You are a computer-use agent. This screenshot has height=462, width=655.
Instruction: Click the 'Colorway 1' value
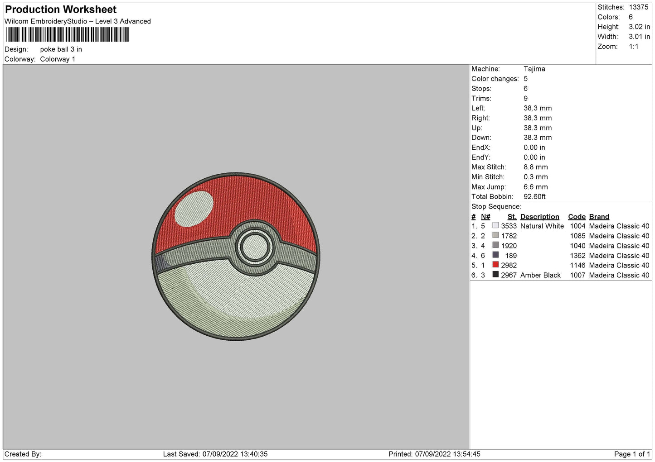coord(58,59)
